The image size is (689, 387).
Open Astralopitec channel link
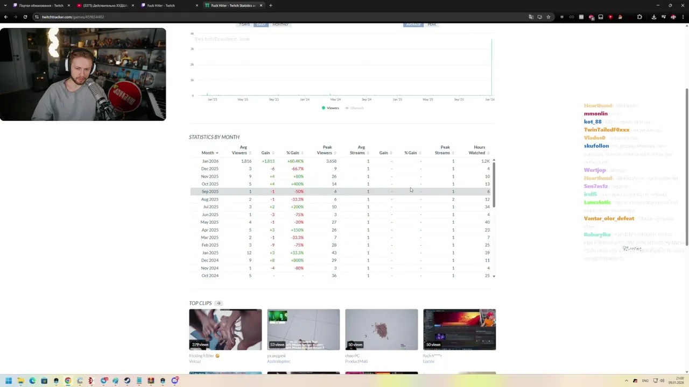click(278, 361)
